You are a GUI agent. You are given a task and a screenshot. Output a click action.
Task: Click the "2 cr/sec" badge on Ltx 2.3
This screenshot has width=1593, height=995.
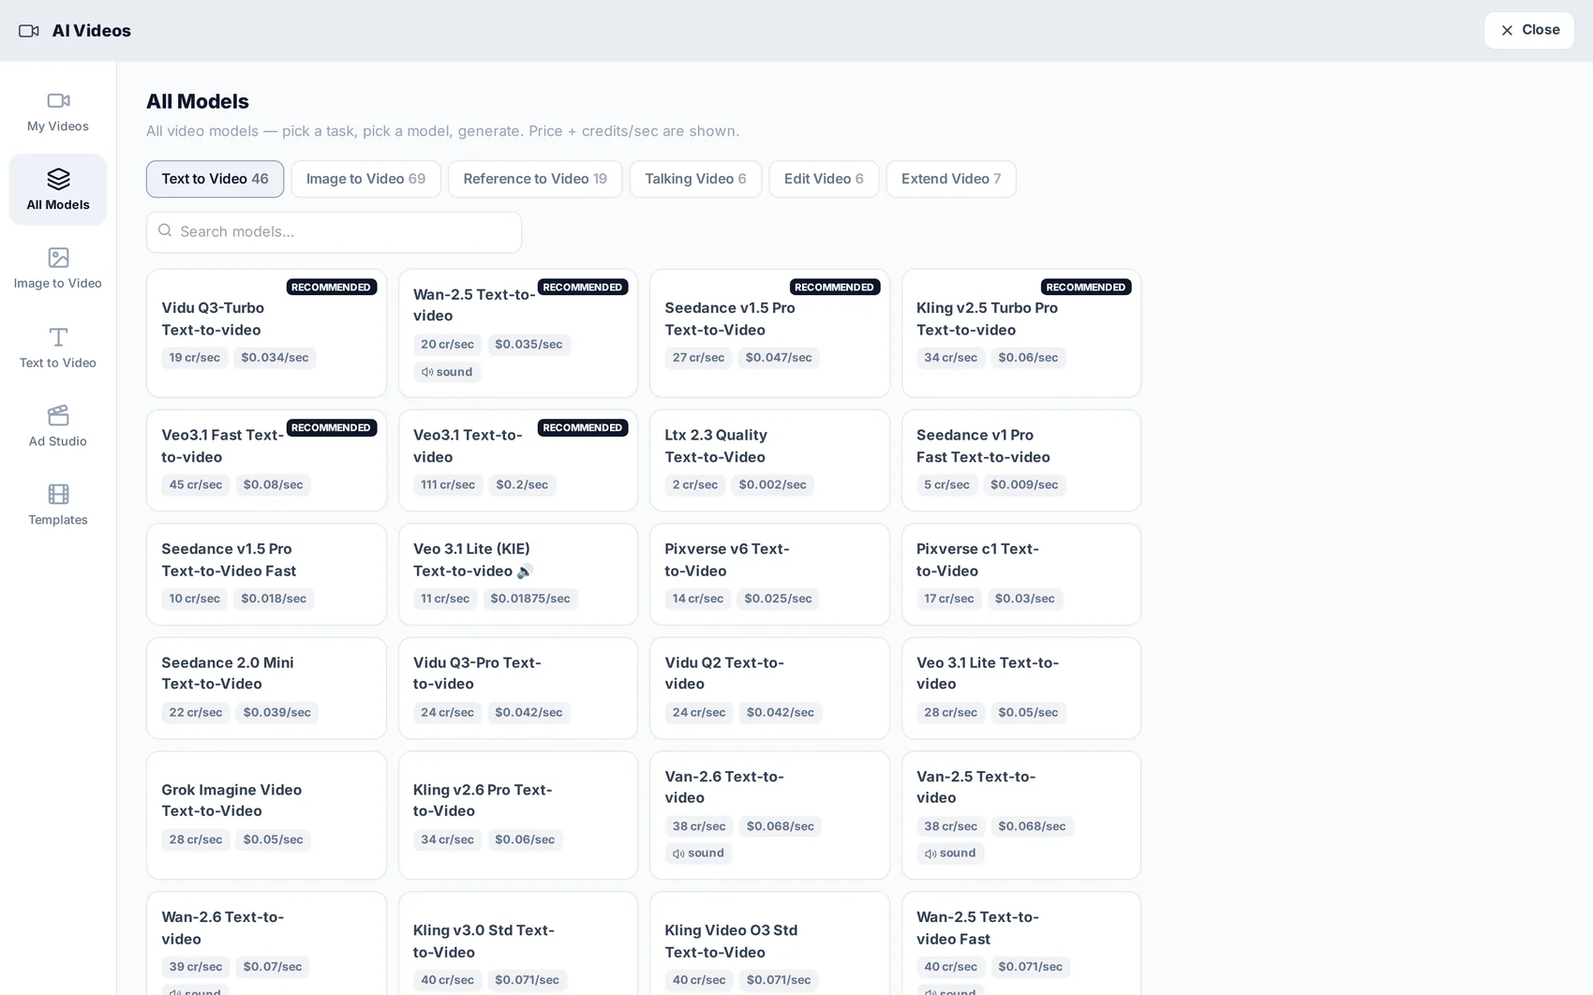(x=695, y=484)
